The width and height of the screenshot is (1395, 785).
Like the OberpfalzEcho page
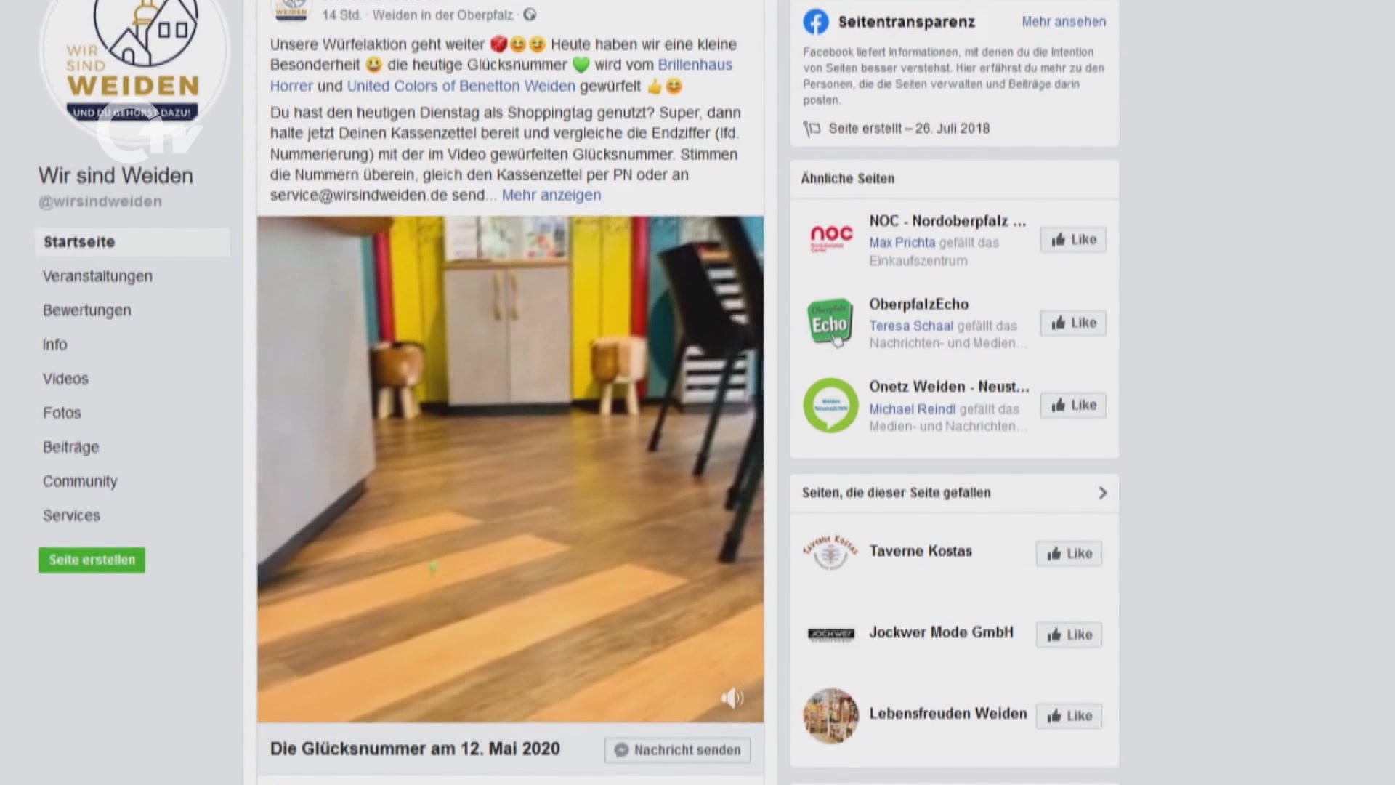tap(1073, 323)
